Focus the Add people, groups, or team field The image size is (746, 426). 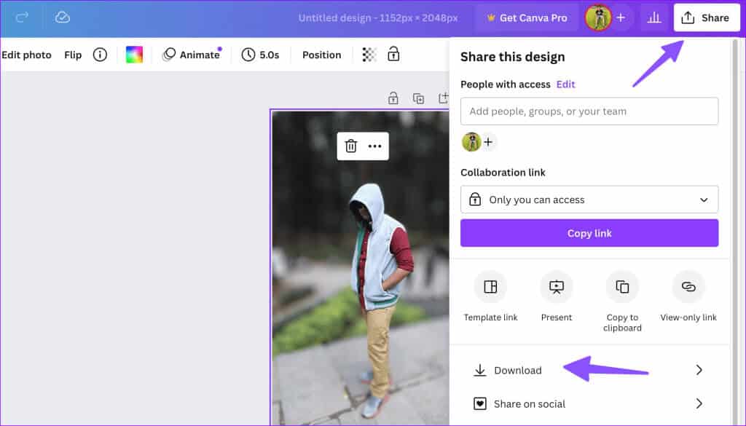(589, 111)
